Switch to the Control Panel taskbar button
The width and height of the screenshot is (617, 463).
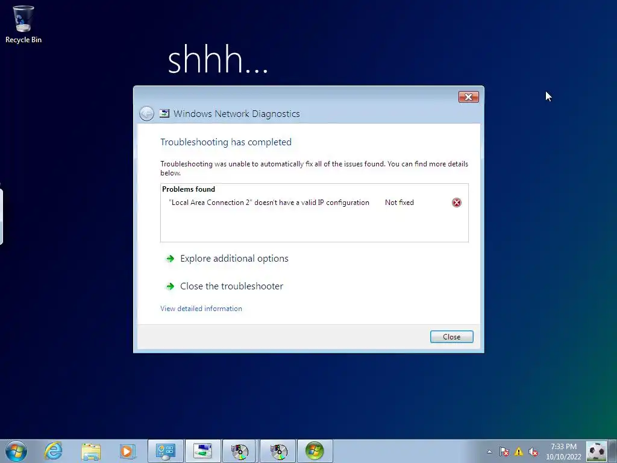(x=165, y=451)
